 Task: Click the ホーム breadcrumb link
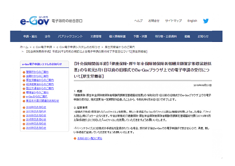tap(24, 46)
